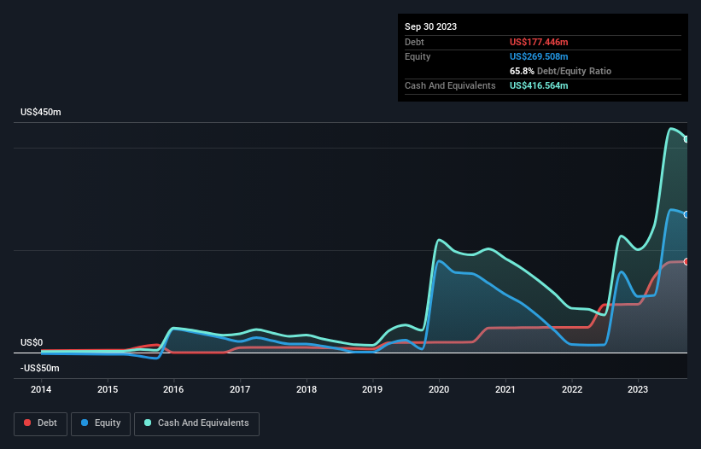Image resolution: width=701 pixels, height=449 pixels.
Task: Click the teal Cash endpoint marker
Action: click(686, 139)
